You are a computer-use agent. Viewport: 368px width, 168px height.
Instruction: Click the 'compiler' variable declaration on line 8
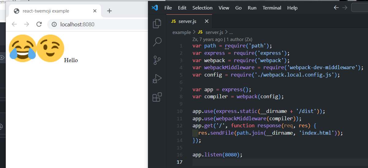[x=216, y=97]
